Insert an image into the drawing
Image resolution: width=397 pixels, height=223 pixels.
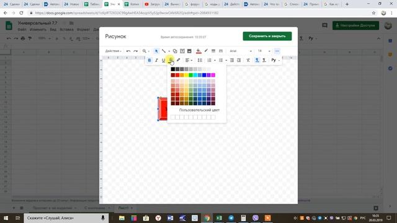[189, 51]
